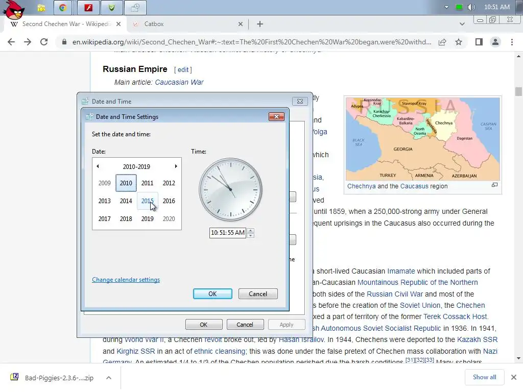This screenshot has height=392, width=523.
Task: Expand the Bad-Piggies download options chevron
Action: (x=109, y=378)
